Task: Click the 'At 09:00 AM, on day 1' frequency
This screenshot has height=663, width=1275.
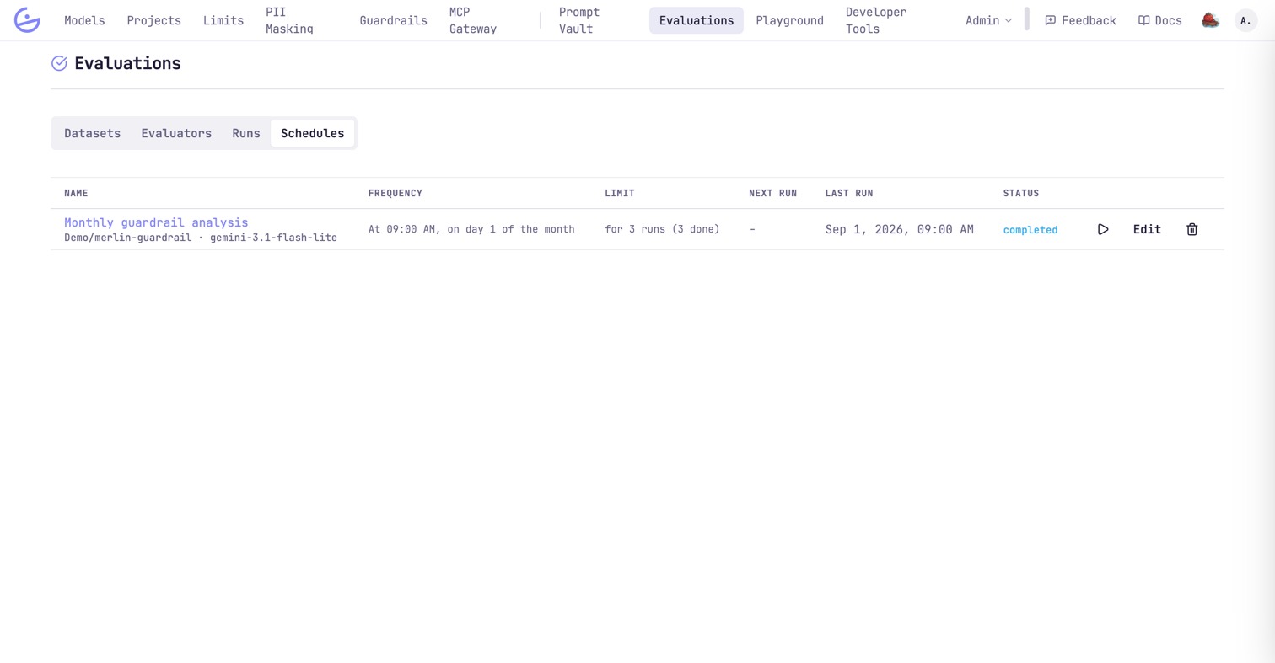Action: coord(471,229)
